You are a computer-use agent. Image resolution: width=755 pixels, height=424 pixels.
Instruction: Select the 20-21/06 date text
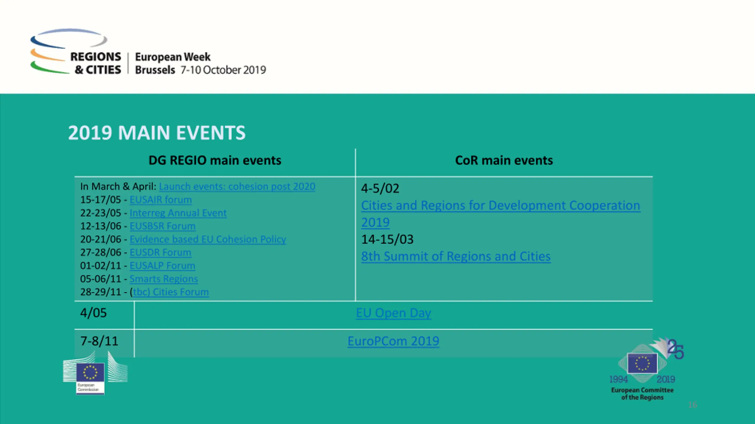(x=101, y=239)
